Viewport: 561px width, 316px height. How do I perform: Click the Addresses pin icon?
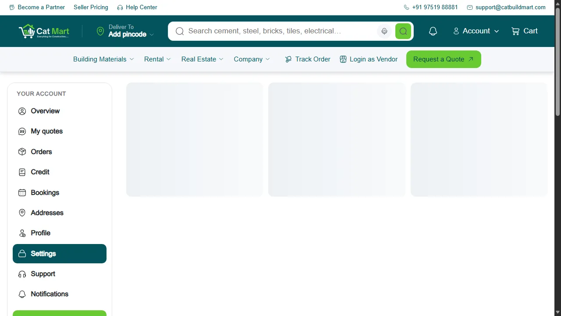22,213
